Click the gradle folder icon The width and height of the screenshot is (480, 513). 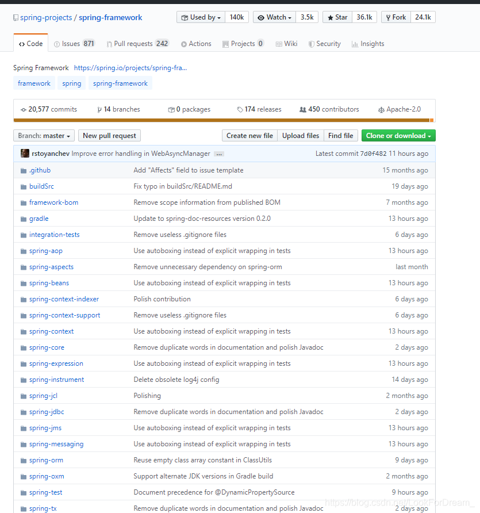coord(23,219)
